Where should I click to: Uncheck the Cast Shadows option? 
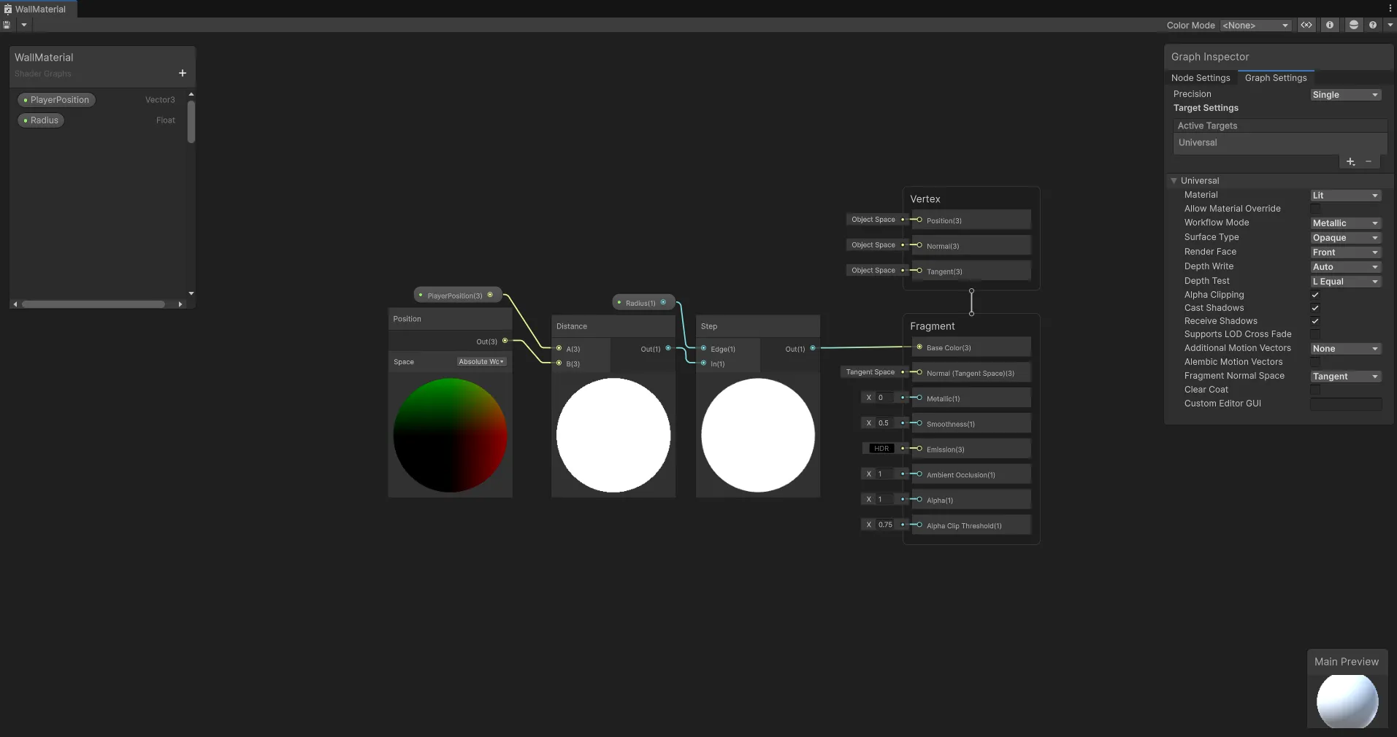pyautogui.click(x=1315, y=308)
